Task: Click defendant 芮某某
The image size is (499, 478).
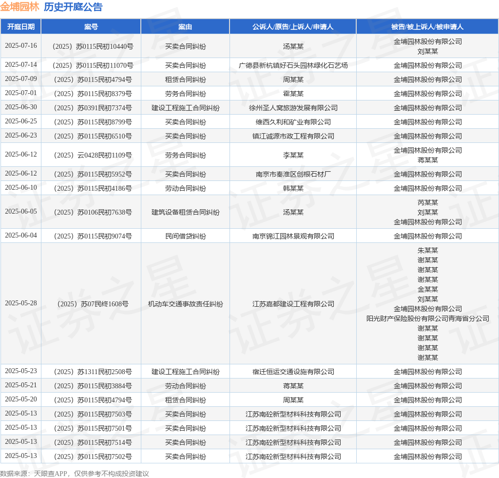Action: [x=428, y=202]
